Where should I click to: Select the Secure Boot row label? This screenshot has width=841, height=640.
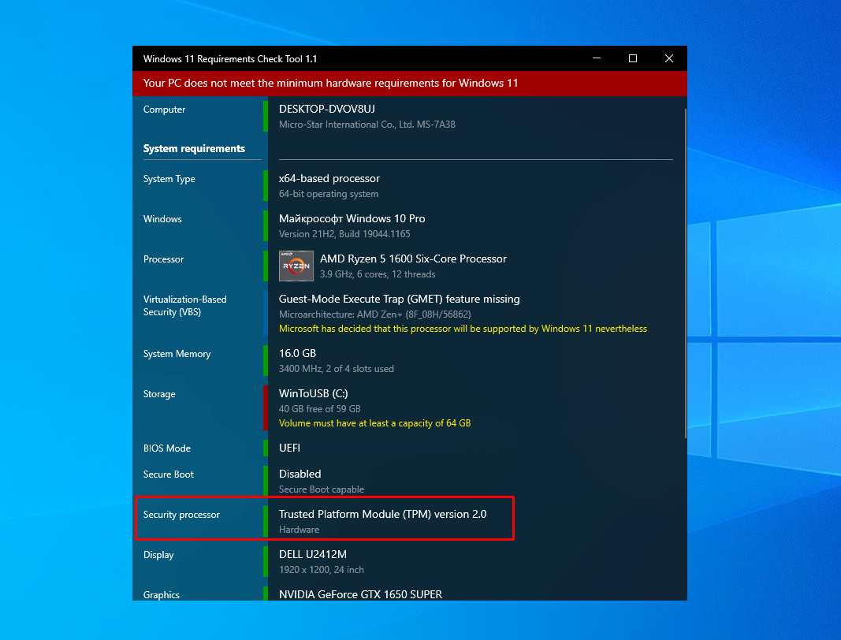169,474
